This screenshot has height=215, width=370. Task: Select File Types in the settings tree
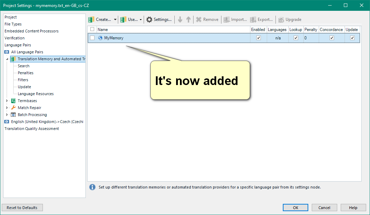click(13, 24)
